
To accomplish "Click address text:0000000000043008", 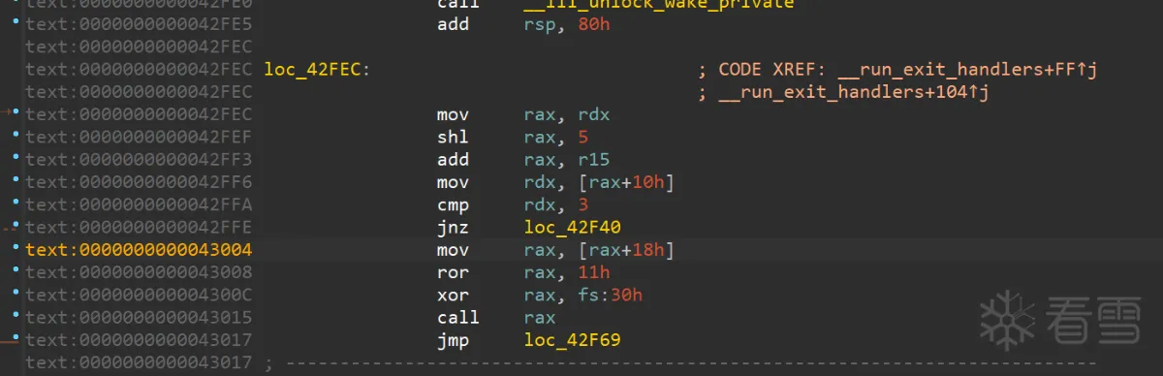I will pos(139,272).
